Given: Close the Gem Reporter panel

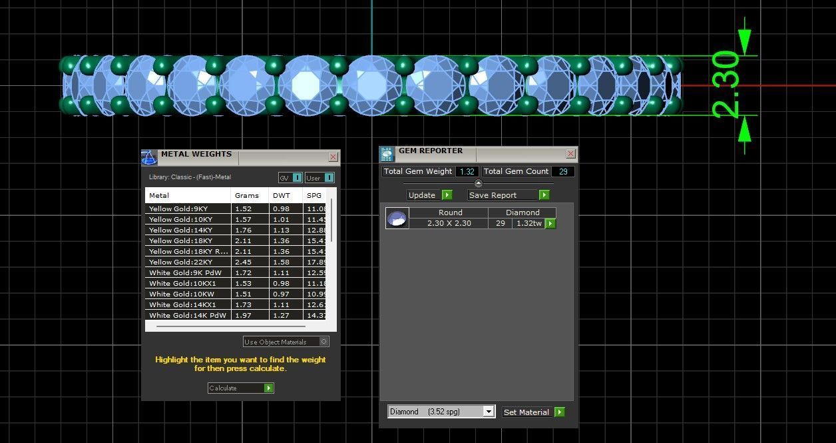Looking at the screenshot, I should coord(570,154).
